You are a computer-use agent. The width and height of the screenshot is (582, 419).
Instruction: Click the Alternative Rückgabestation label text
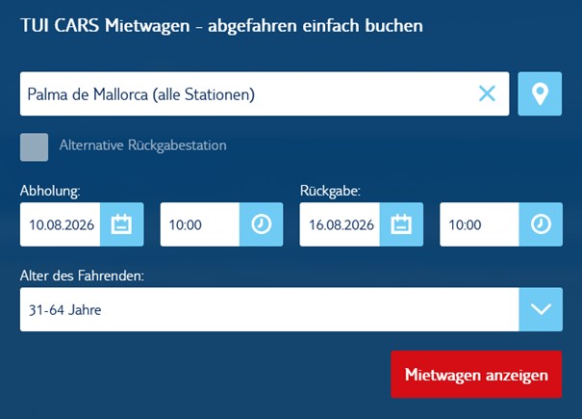[142, 146]
